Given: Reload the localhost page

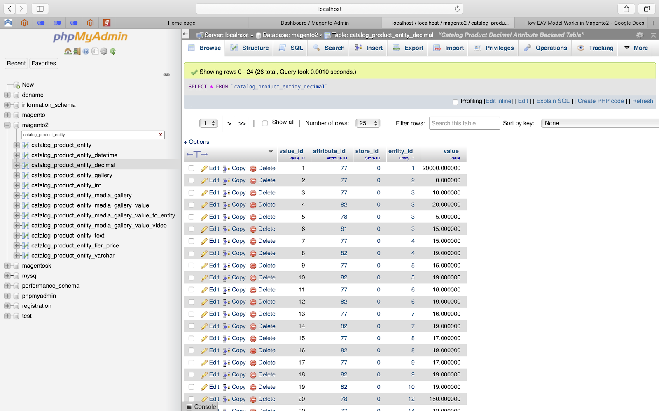Looking at the screenshot, I should click(x=457, y=9).
